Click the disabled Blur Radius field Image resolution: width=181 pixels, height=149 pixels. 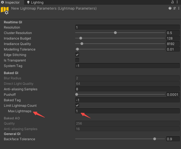click(x=127, y=78)
